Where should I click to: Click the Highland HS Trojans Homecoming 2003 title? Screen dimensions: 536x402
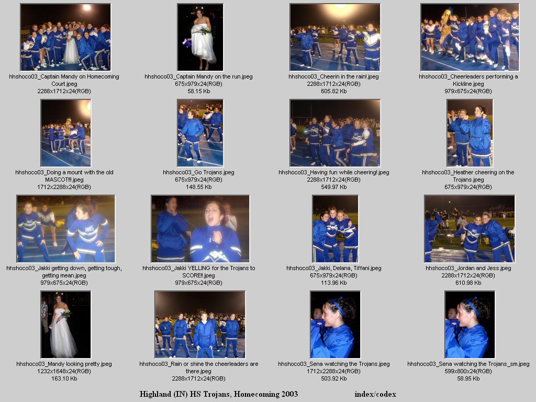(218, 394)
